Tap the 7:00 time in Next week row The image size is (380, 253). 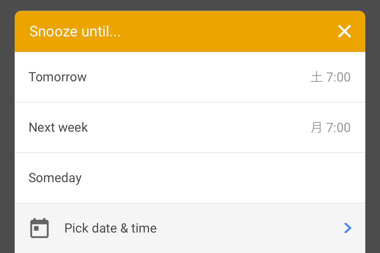338,127
